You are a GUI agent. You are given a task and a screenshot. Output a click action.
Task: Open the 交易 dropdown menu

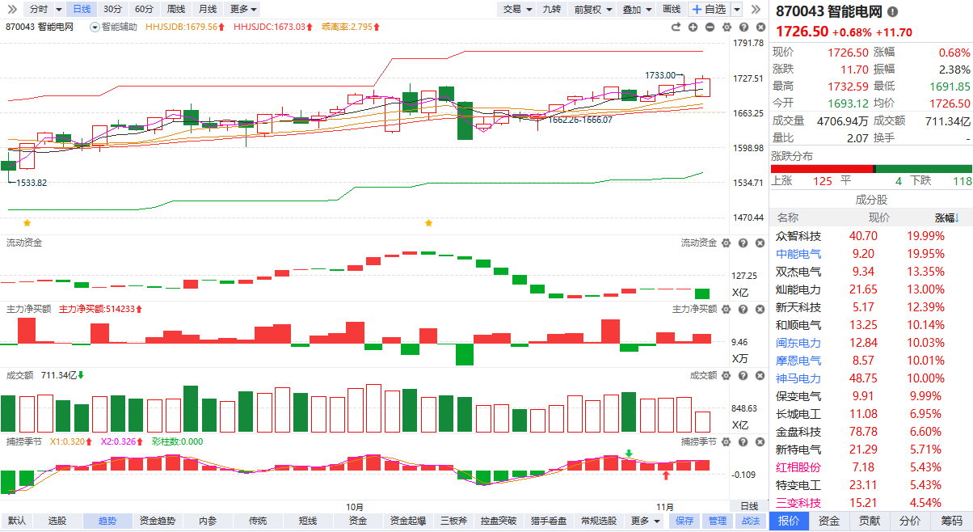coord(517,9)
